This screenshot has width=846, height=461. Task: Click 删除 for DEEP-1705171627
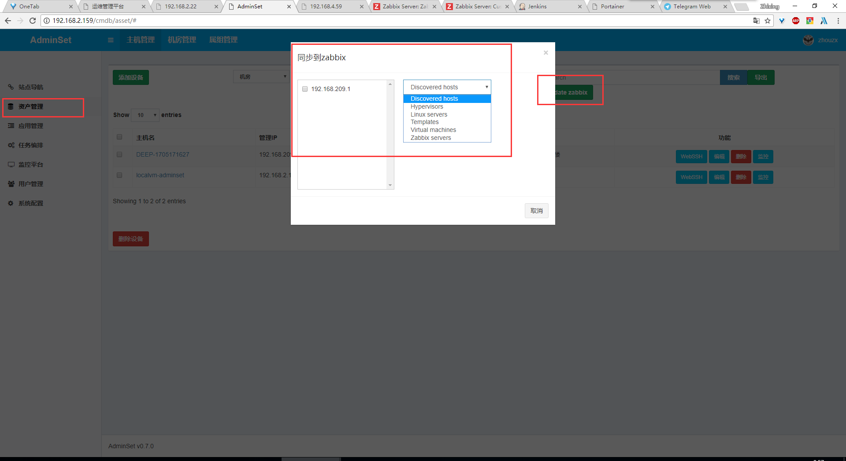click(741, 157)
